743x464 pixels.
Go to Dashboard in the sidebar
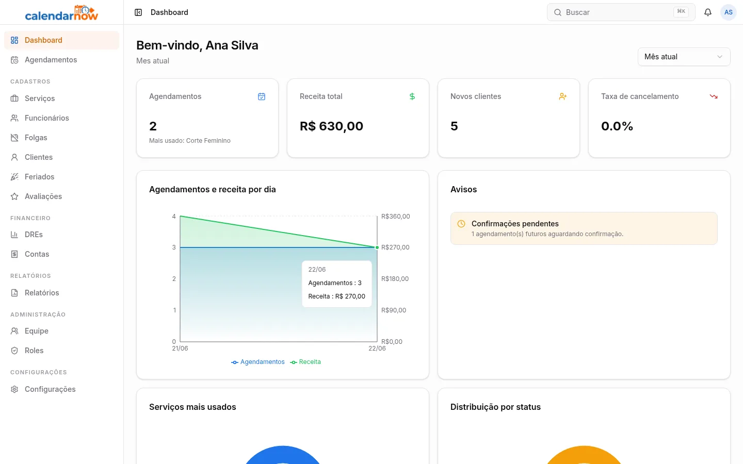pyautogui.click(x=61, y=40)
